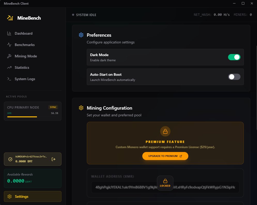Image resolution: width=257 pixels, height=205 pixels.
Task: Click the wallet verified checkmark icon
Action: tap(10, 159)
